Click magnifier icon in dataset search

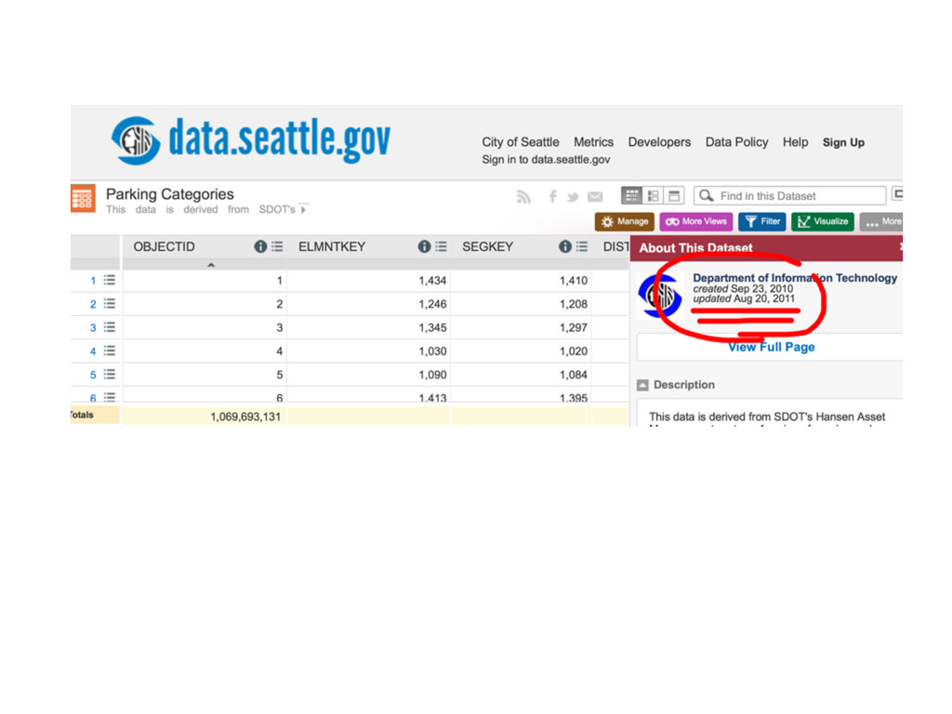point(707,195)
